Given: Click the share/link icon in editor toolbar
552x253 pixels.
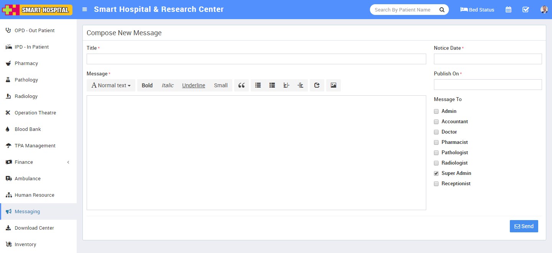Looking at the screenshot, I should 317,85.
